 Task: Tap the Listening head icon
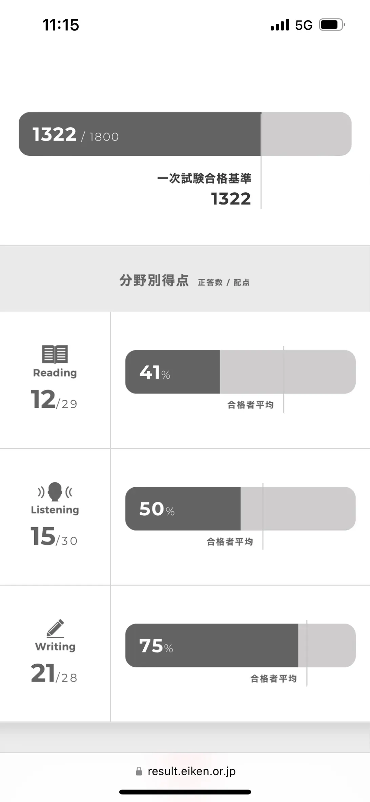(x=55, y=492)
